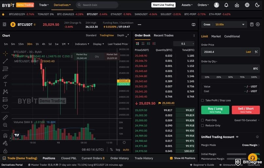This screenshot has width=264, height=168.
Task: Open the Display dropdown
Action: pos(98,44)
